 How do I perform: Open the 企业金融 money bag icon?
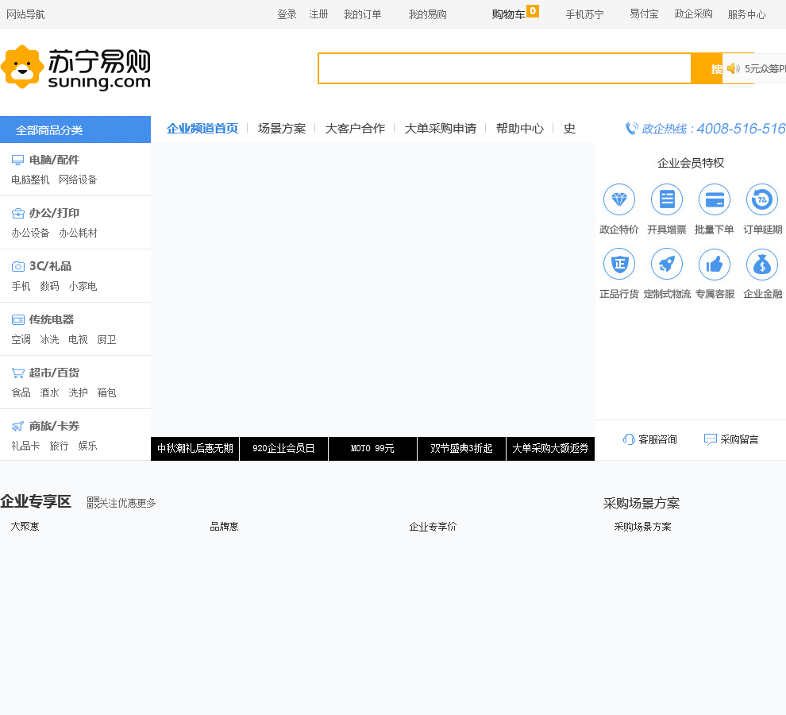(x=762, y=264)
